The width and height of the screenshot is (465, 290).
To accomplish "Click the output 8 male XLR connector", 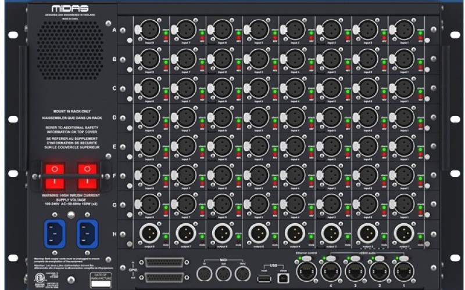I will point(149,234).
